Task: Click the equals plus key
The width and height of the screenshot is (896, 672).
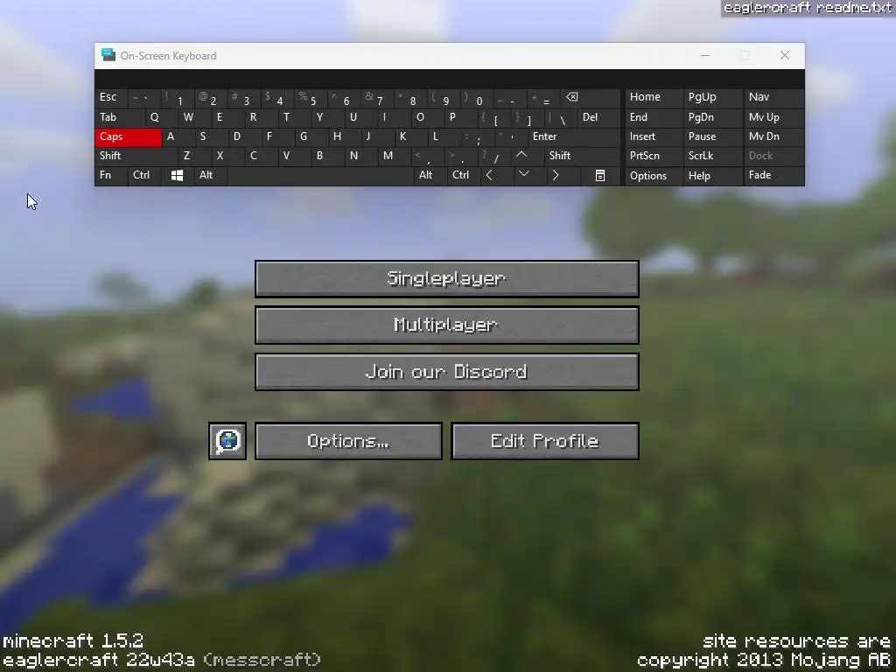Action: click(544, 98)
